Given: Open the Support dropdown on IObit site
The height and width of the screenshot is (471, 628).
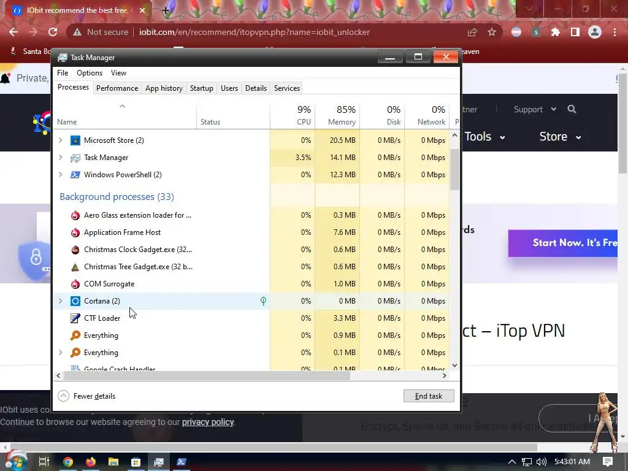Looking at the screenshot, I should coord(535,109).
